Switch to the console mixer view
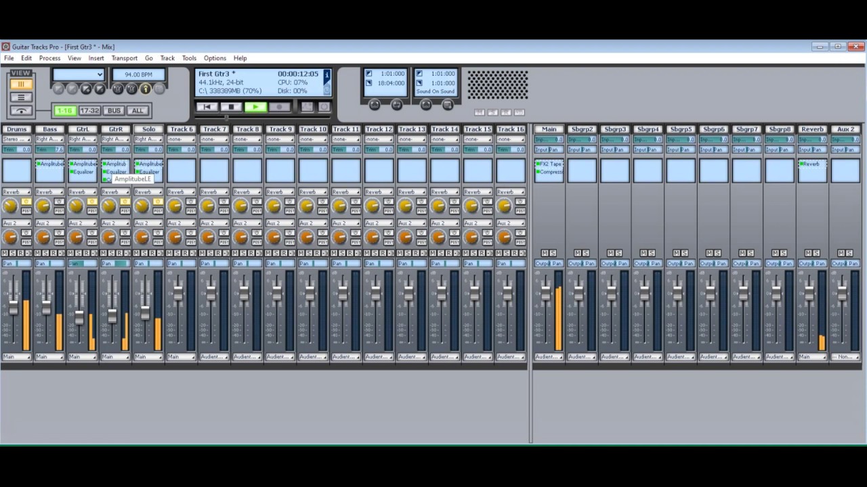The image size is (867, 487). [21, 84]
